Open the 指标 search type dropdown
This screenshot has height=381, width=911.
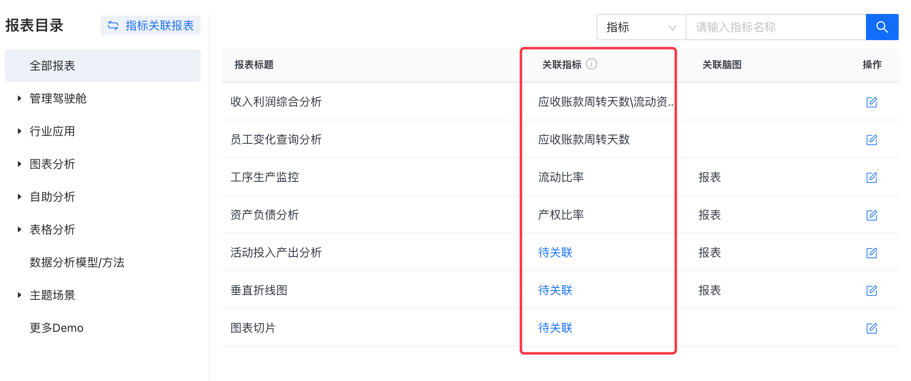tap(641, 27)
